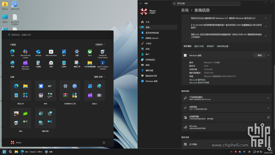This screenshot has height=155, width=275.
Task: Open the 实用程序与工具 category folder
Action: [x=70, y=91]
